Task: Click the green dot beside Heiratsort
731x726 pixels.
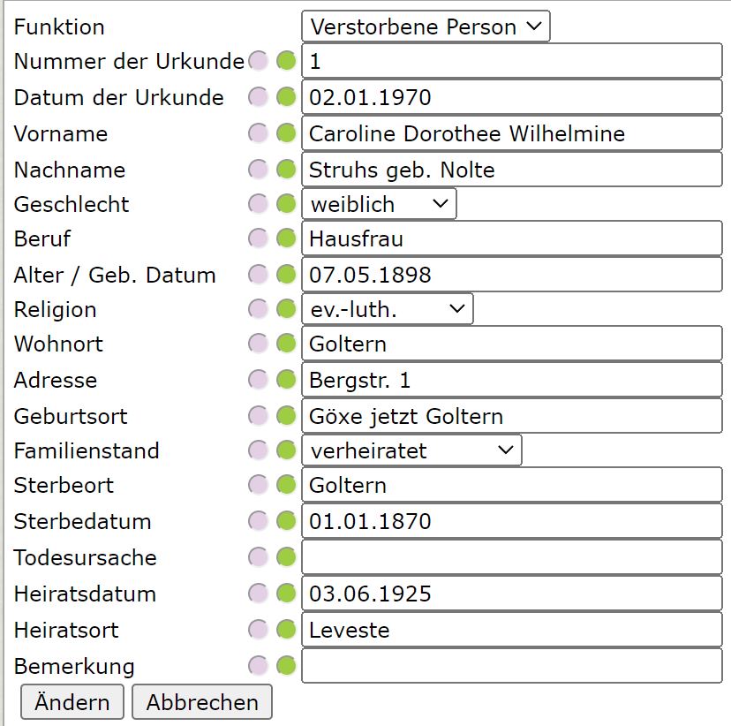Action: tap(286, 630)
